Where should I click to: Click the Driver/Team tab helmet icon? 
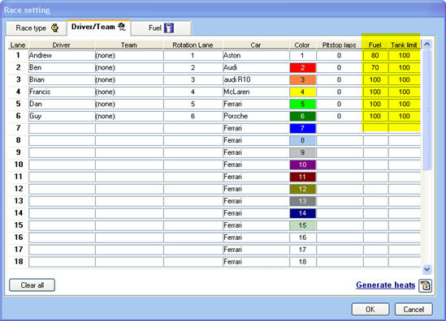122,27
